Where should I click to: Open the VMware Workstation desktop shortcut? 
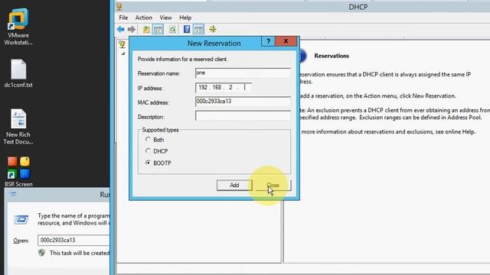point(18,27)
